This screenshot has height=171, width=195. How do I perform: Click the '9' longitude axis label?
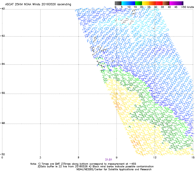point(116,158)
